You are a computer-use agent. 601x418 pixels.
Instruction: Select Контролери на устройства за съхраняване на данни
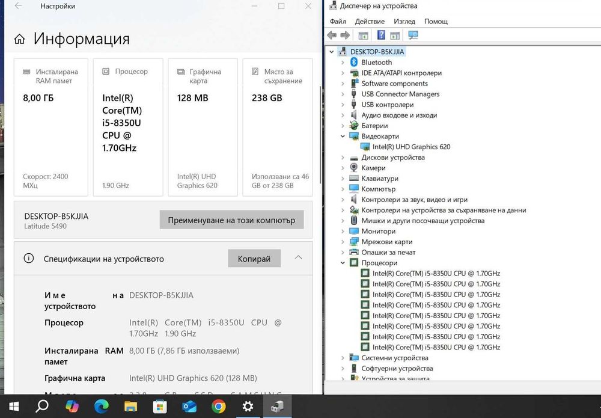444,210
